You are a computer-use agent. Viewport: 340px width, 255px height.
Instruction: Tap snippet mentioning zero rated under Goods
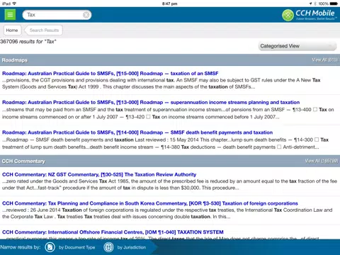click(x=169, y=184)
